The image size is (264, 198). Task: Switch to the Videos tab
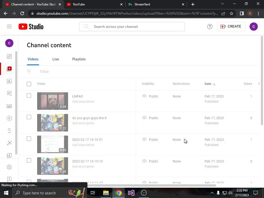pyautogui.click(x=33, y=59)
